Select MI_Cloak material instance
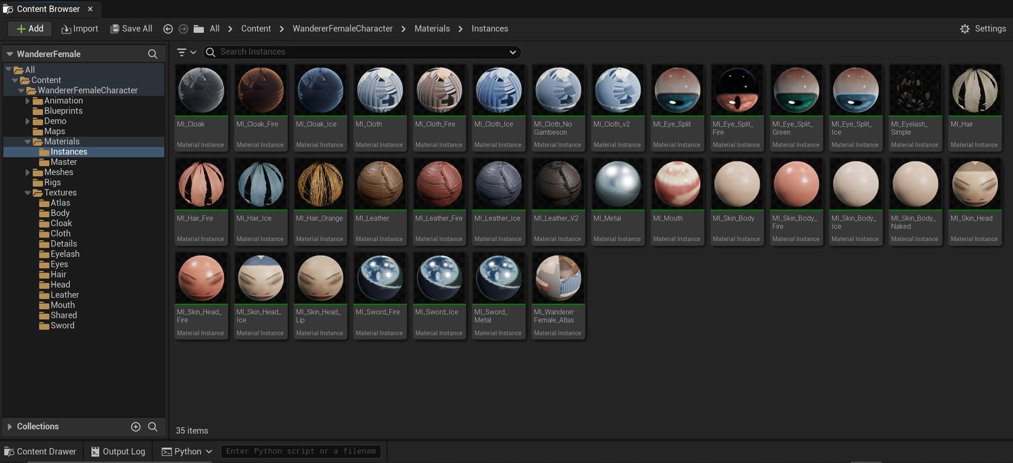This screenshot has width=1013, height=463. [201, 108]
